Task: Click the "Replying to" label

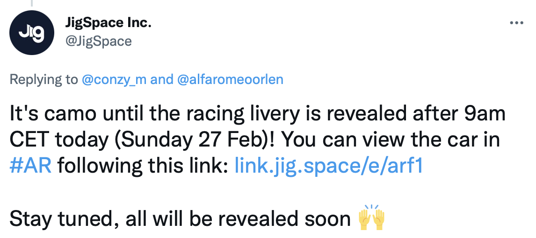Action: tap(43, 79)
